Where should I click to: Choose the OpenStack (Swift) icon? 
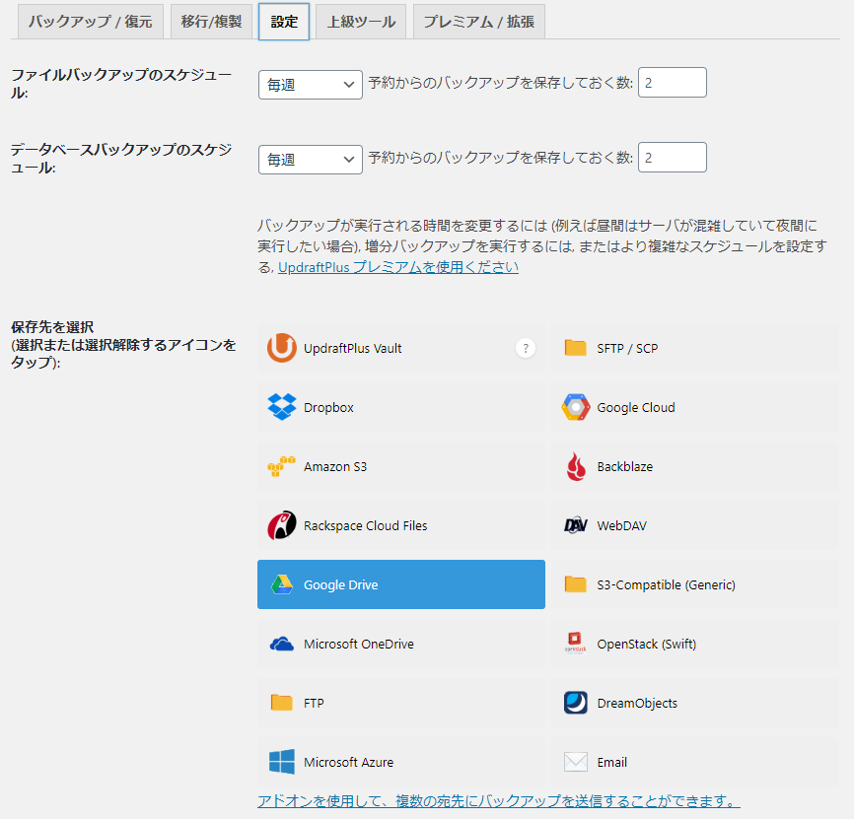575,643
